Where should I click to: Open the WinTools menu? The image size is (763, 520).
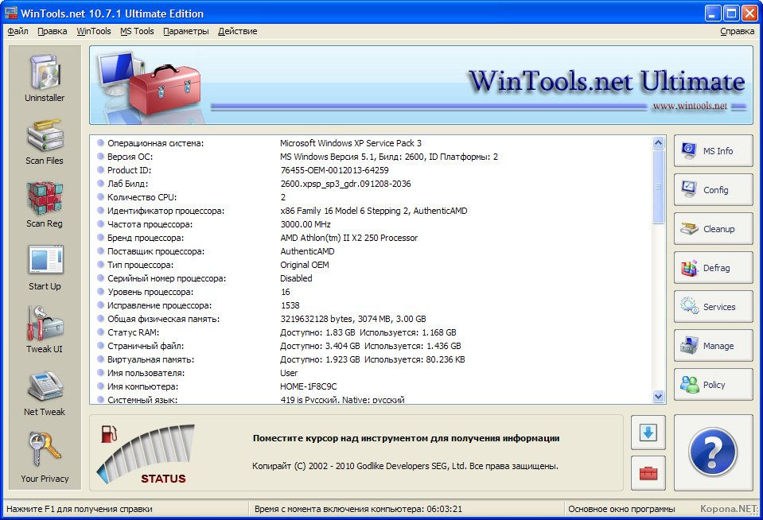[x=93, y=31]
